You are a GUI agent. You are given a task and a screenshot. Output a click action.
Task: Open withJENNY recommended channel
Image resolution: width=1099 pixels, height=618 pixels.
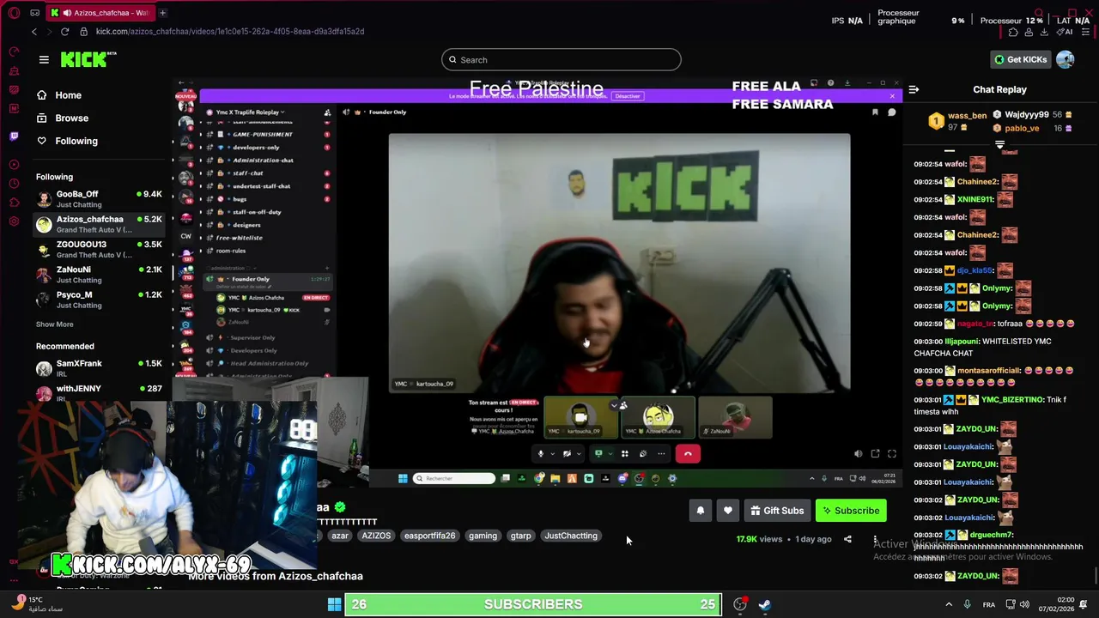point(99,392)
